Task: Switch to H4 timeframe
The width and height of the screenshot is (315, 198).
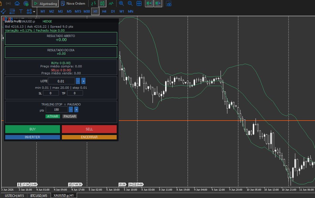Action: tap(104, 12)
